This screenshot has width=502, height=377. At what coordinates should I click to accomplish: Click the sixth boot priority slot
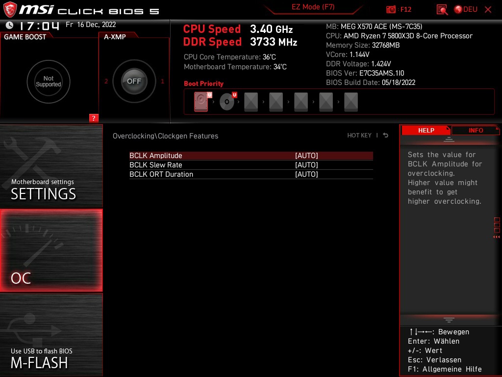326,102
